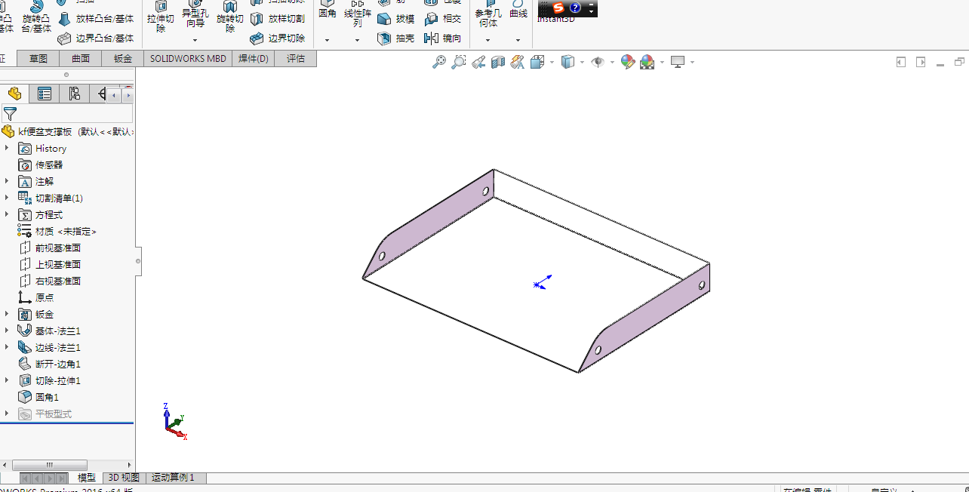The image size is (969, 492).
Task: Select the Fillet (圆角) tool
Action: (328, 11)
